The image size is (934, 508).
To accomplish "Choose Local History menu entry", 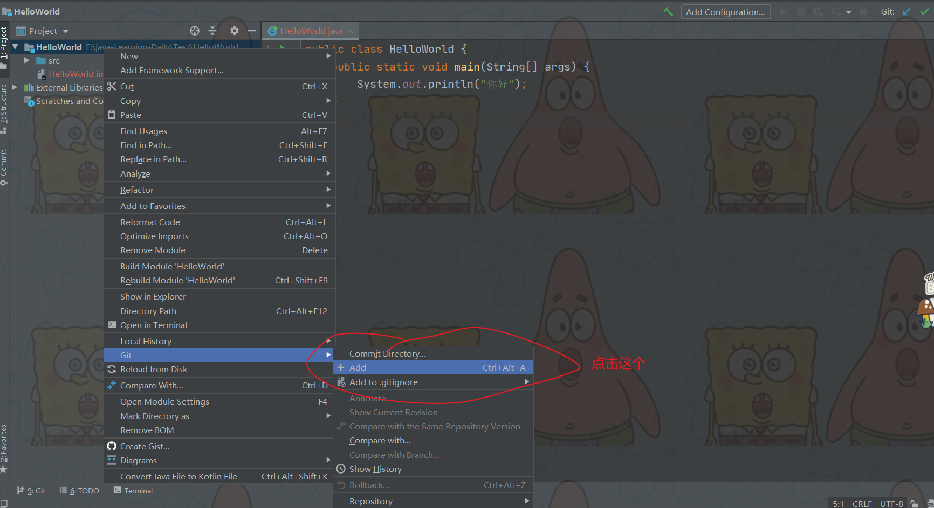I will (219, 341).
